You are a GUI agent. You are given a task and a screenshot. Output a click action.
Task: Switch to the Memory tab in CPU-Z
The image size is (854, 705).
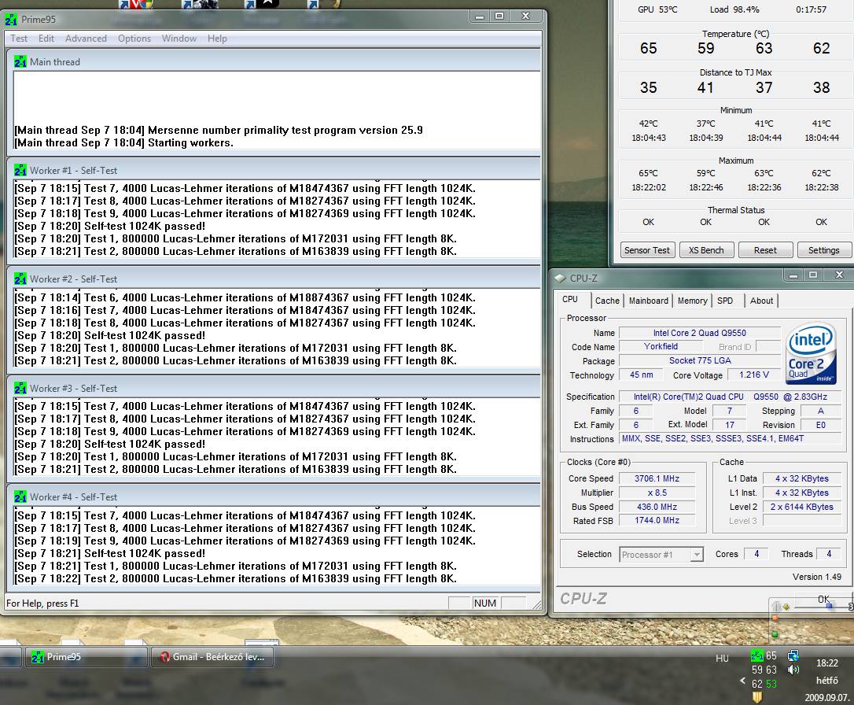[692, 301]
